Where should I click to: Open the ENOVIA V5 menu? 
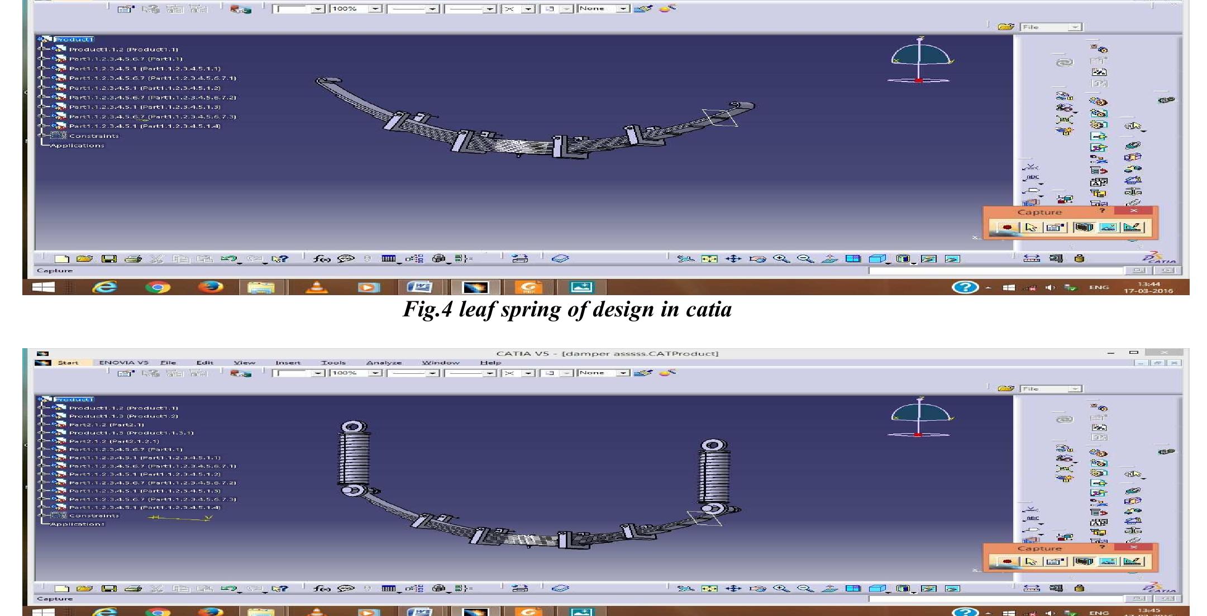point(123,363)
